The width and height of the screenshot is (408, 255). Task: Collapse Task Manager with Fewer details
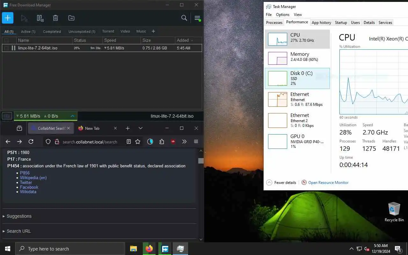tap(281, 183)
